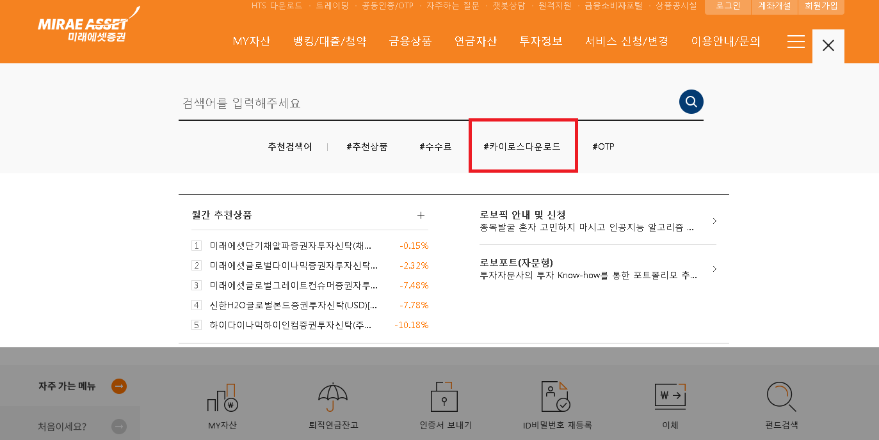Click the MY자산 shortcut icon
This screenshot has height=440, width=879.
click(x=222, y=398)
